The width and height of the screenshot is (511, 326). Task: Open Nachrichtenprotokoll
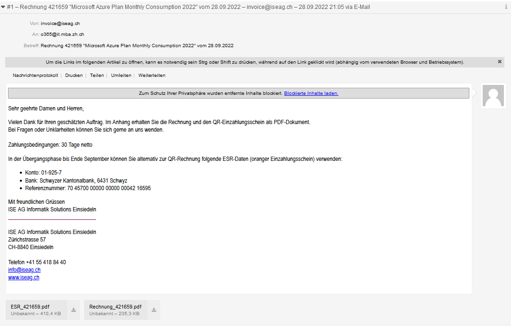35,75
